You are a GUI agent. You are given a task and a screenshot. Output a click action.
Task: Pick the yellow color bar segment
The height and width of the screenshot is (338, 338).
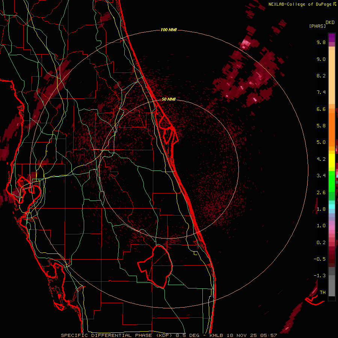[332, 161]
